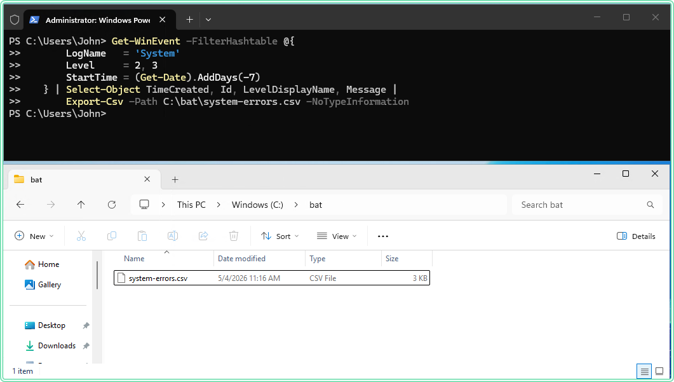Maximize the File Explorer window
Viewport: 674px width, 382px height.
click(x=626, y=174)
